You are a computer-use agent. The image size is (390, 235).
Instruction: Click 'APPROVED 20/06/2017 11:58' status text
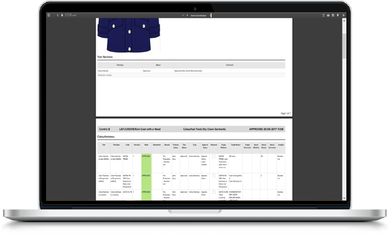tap(266, 129)
